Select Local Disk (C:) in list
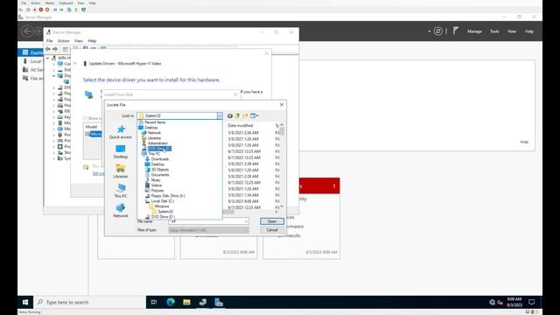560x315 pixels. 162,201
